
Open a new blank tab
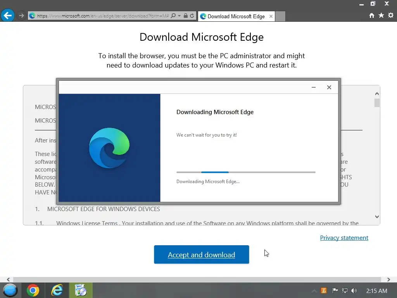280,16
